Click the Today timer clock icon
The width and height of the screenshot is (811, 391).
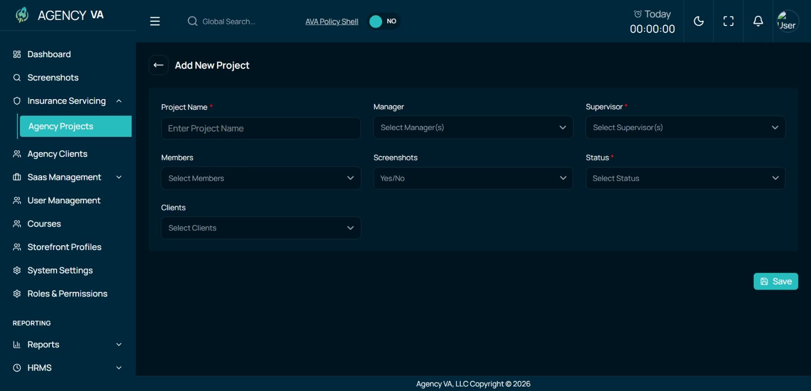638,14
